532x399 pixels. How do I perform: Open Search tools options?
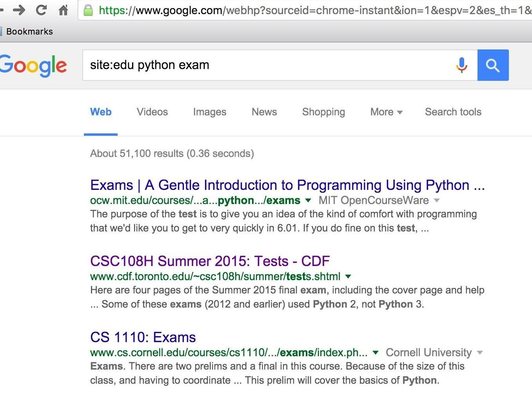point(453,112)
